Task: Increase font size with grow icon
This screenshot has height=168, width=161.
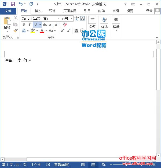Action: 63,31
